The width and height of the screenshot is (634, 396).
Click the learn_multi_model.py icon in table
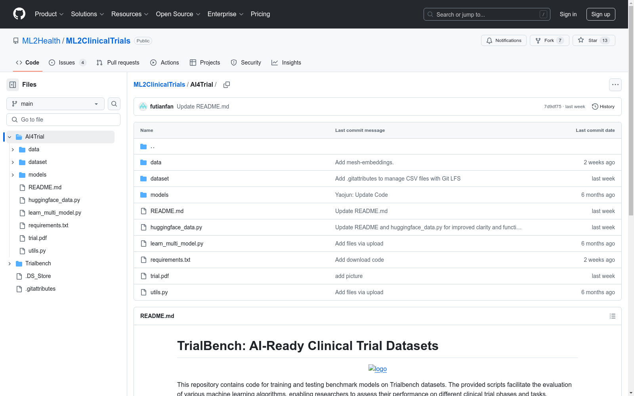(x=143, y=244)
